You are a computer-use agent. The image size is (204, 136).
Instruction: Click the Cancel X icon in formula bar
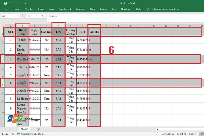(29, 16)
